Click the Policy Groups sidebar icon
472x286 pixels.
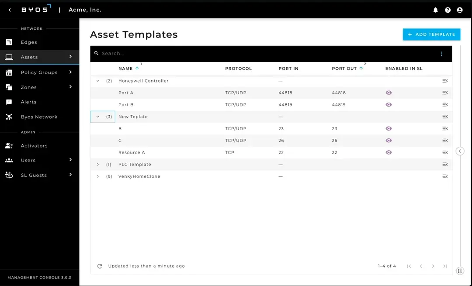(x=9, y=72)
